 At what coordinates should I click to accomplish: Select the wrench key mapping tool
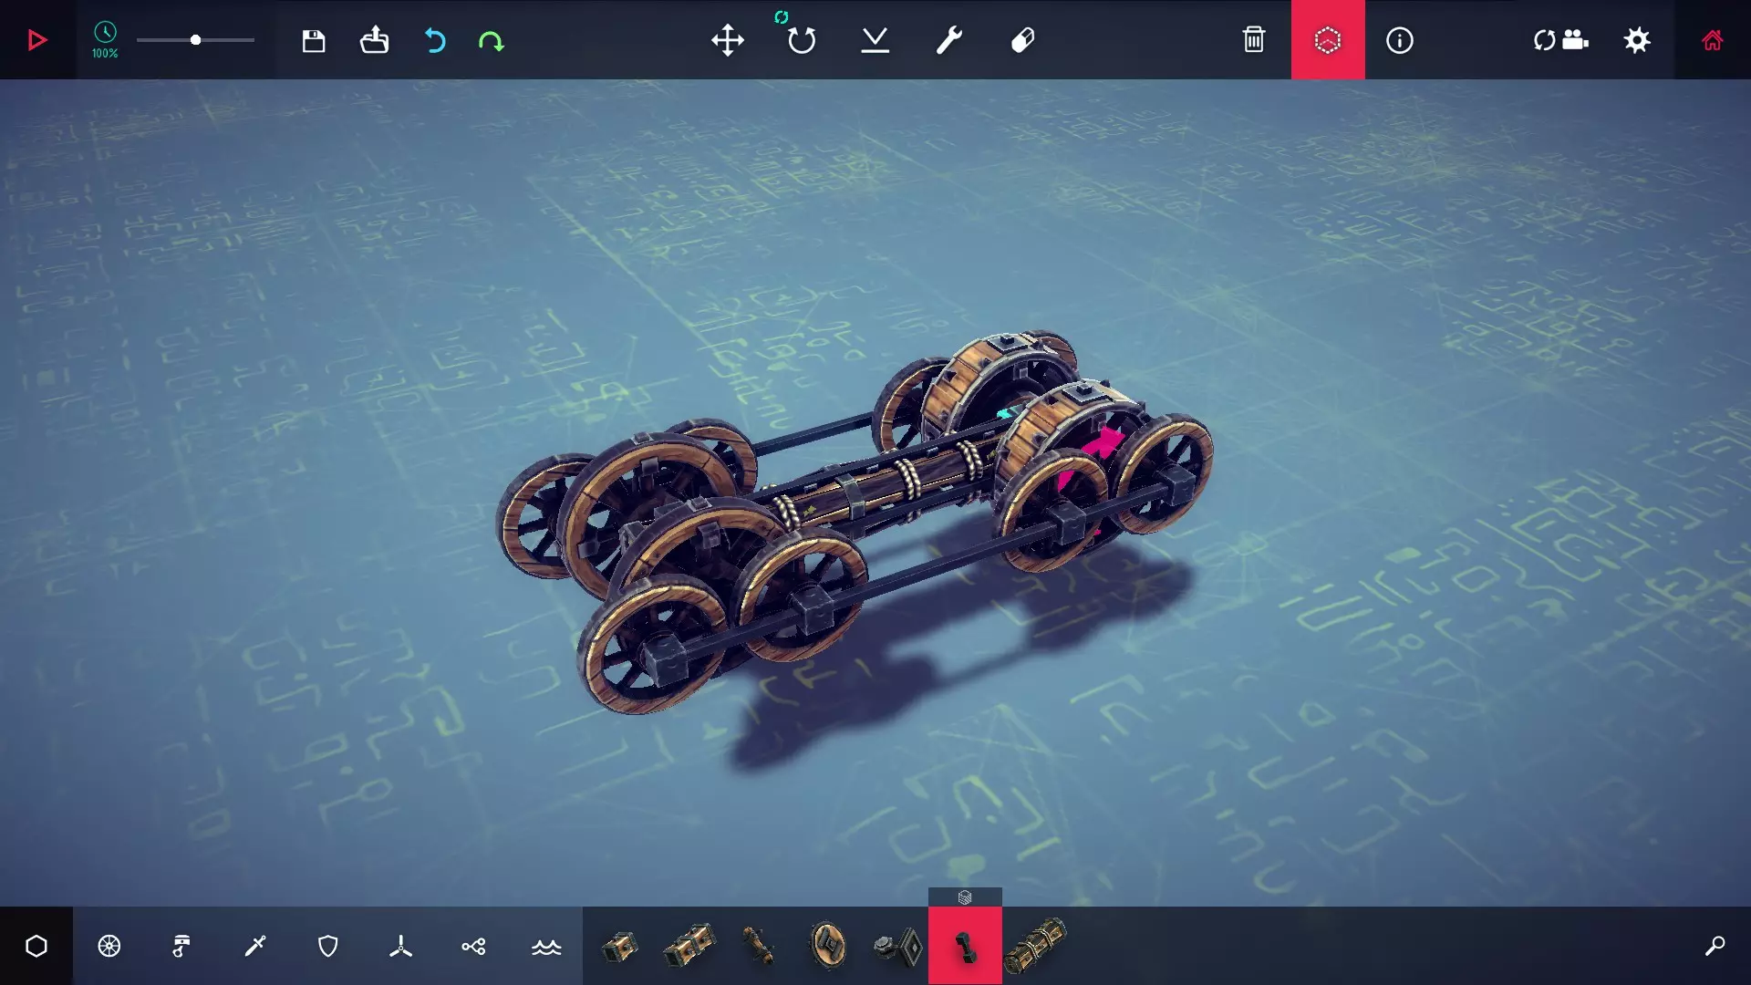[948, 40]
